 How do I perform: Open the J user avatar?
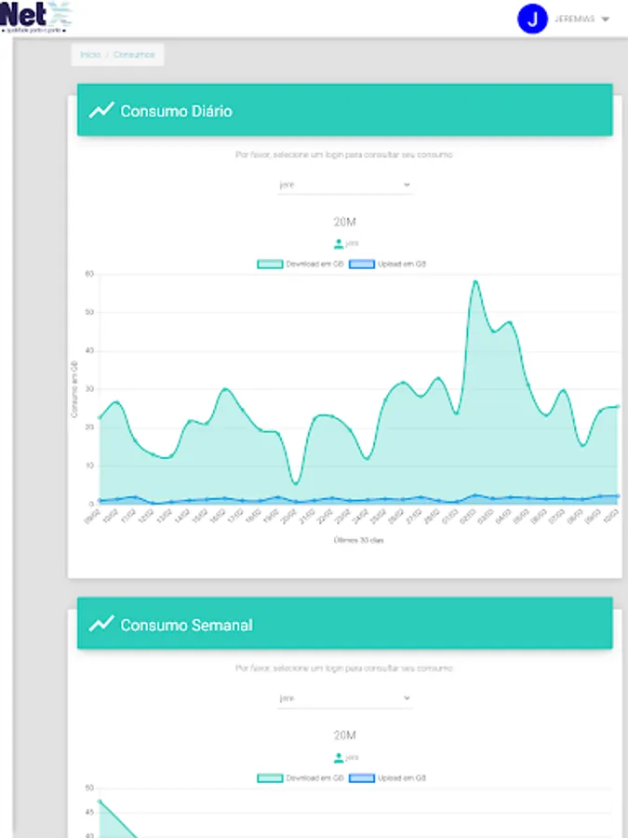coord(532,19)
